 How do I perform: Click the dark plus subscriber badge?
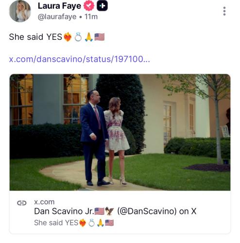(x=102, y=6)
